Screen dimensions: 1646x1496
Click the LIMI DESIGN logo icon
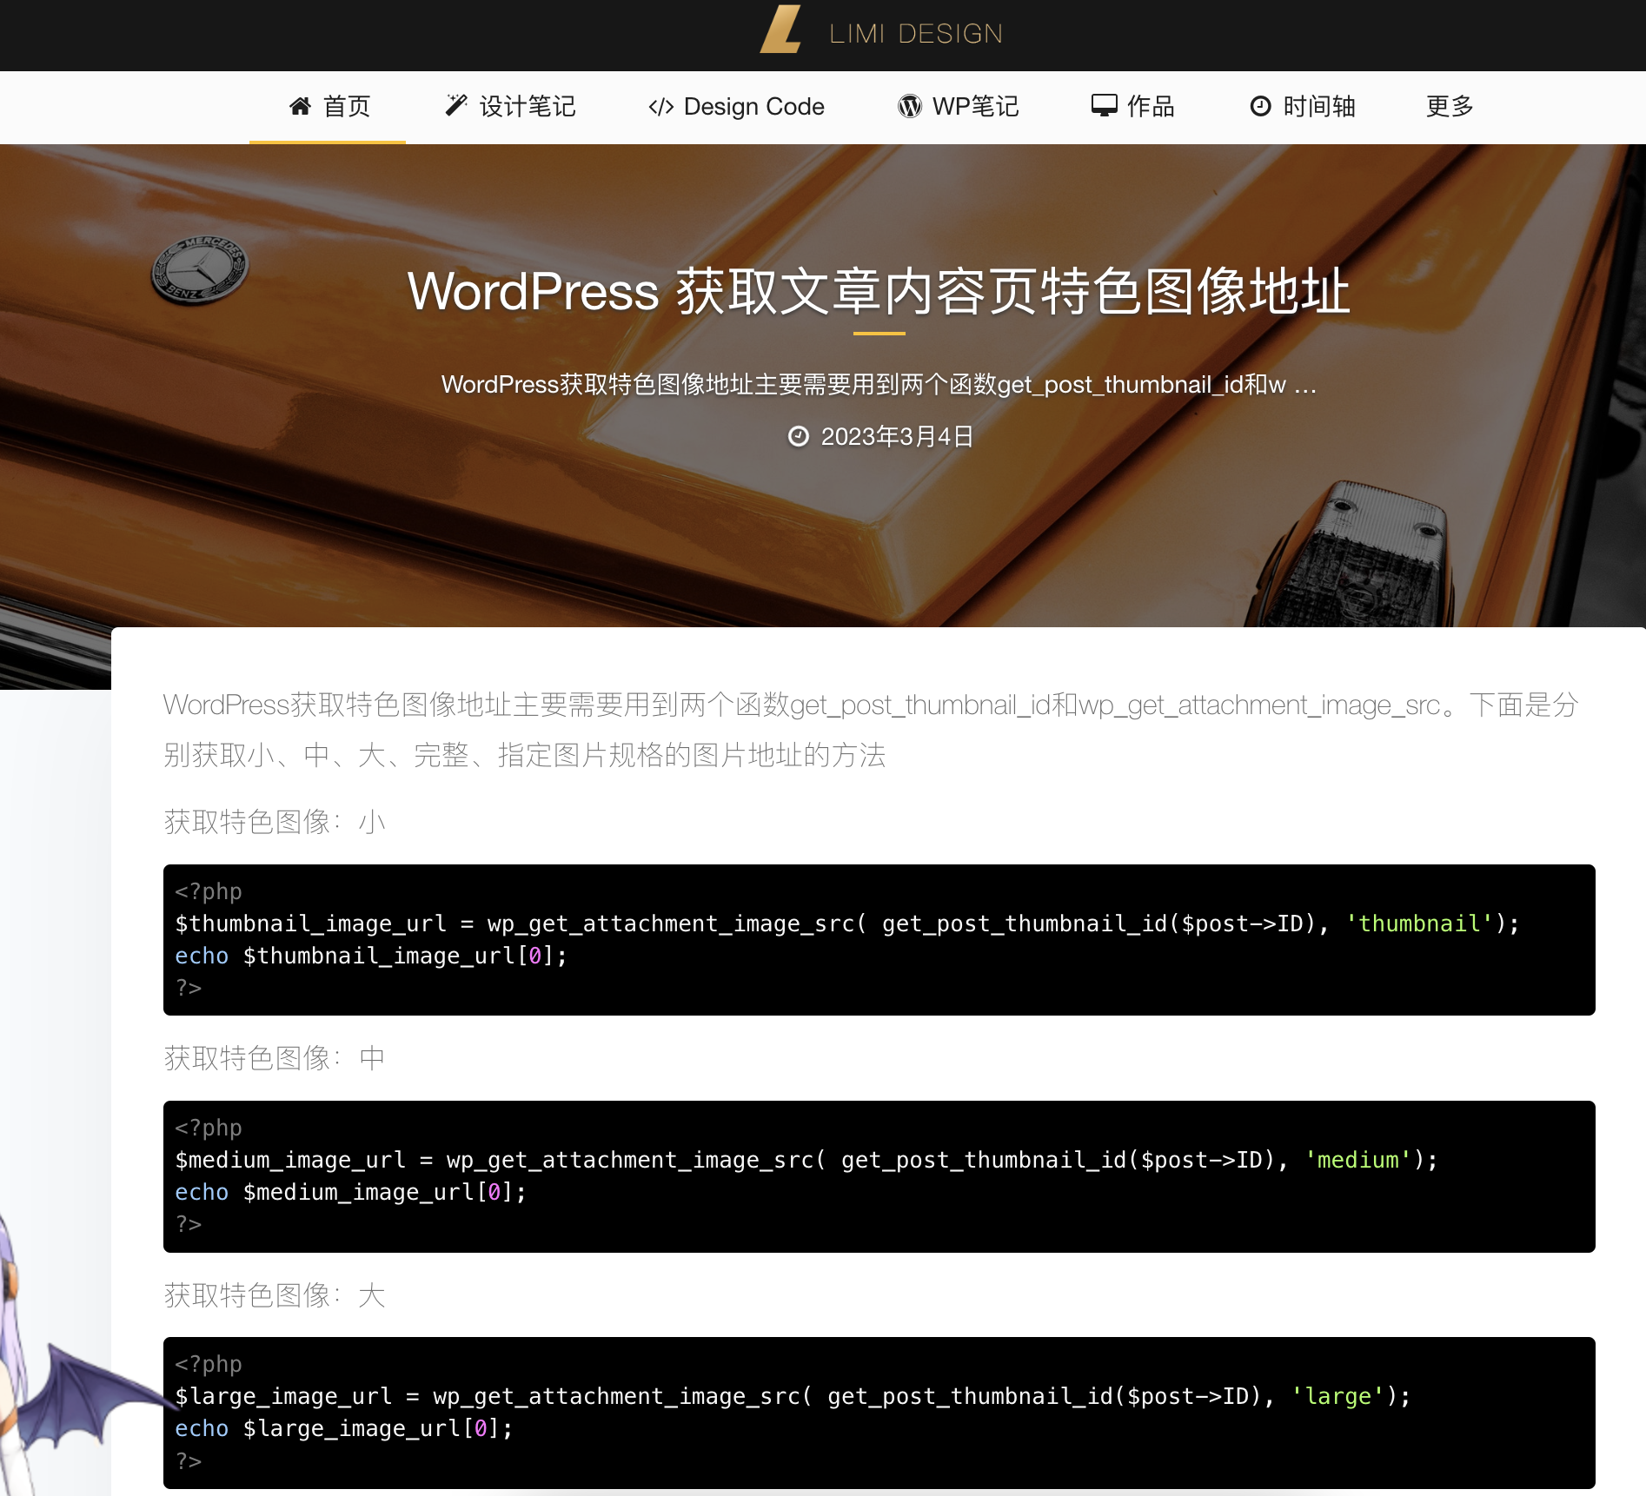780,30
